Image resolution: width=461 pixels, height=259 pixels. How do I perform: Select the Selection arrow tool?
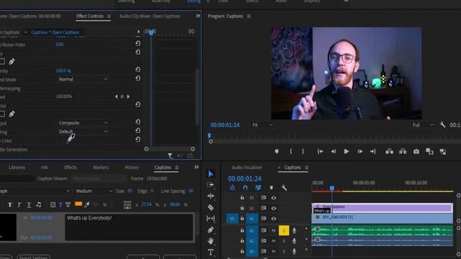[x=210, y=174]
